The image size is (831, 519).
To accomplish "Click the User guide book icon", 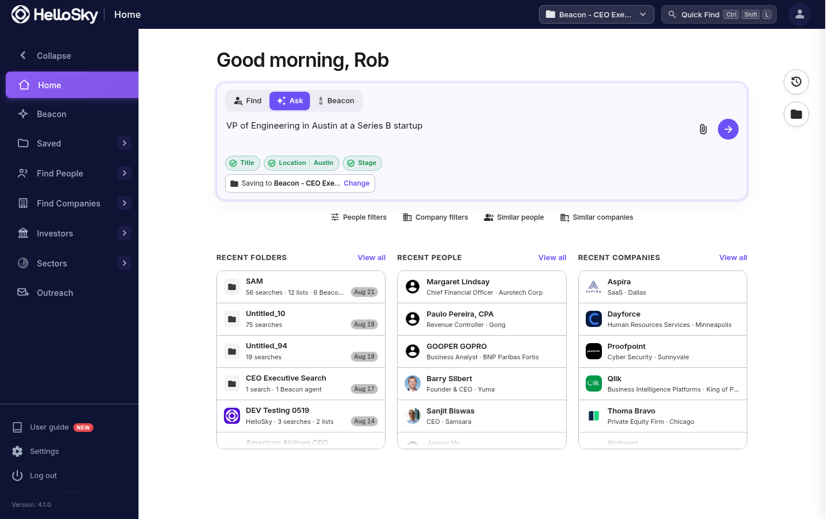I will pos(18,427).
